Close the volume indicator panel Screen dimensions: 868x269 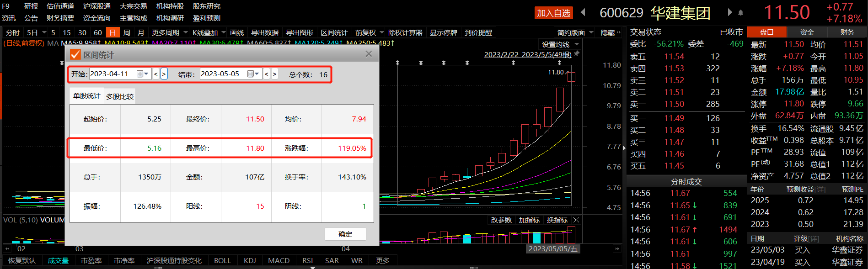click(x=576, y=220)
